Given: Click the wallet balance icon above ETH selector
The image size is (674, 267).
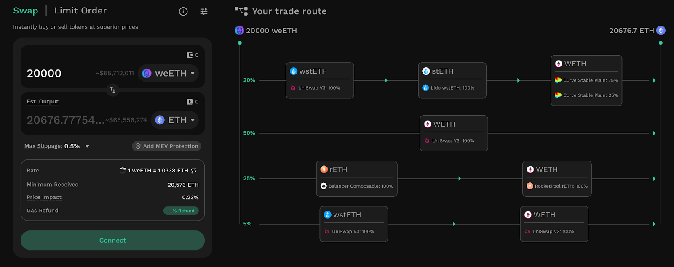Looking at the screenshot, I should 190,102.
